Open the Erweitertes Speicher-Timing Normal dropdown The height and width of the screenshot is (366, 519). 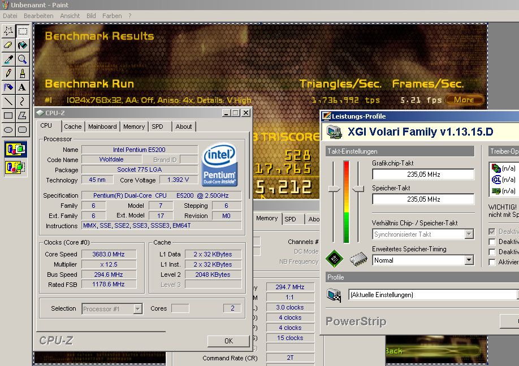469,260
